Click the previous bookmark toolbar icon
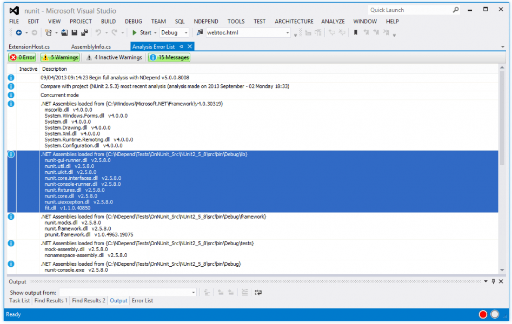Image resolution: width=512 pixels, height=324 pixels. [x=367, y=32]
